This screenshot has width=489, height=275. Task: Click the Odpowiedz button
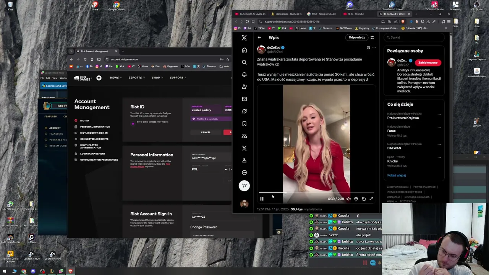(x=356, y=37)
